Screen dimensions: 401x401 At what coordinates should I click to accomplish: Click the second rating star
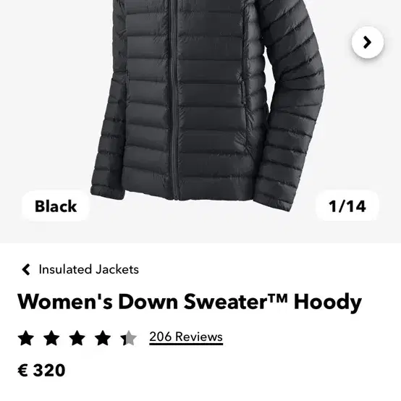pos(51,338)
